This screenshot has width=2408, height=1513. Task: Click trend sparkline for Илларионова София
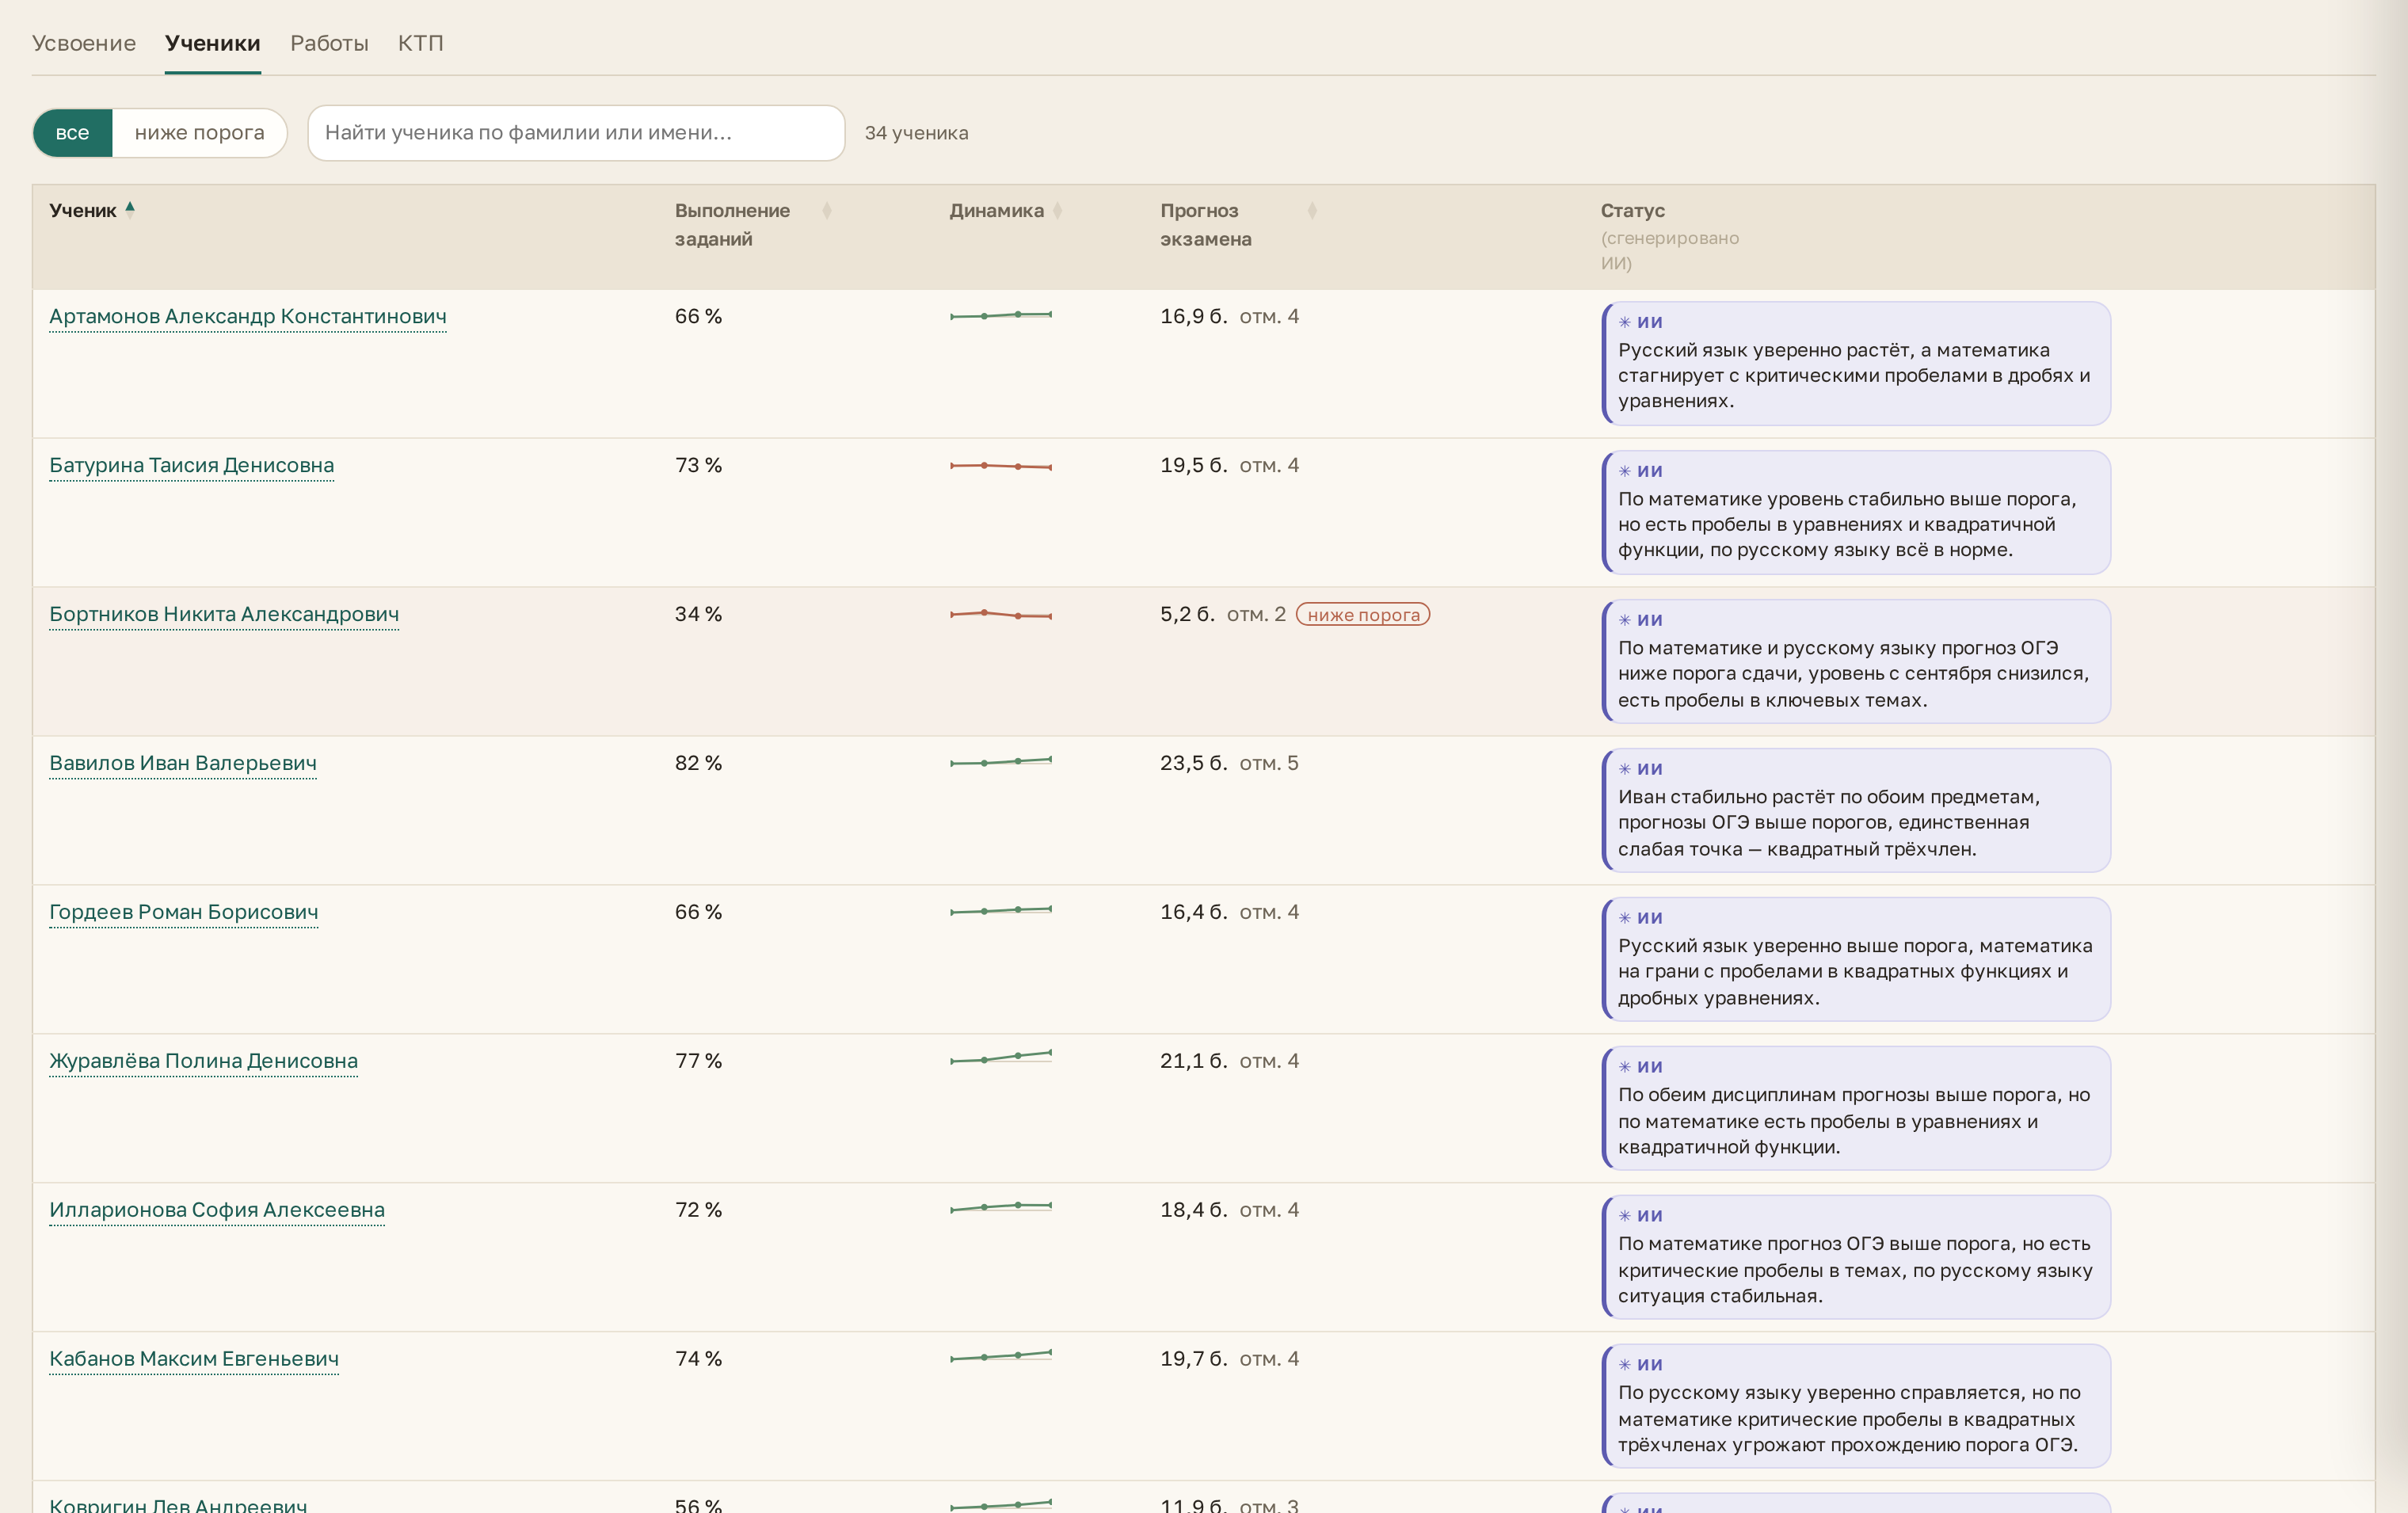point(1000,1207)
